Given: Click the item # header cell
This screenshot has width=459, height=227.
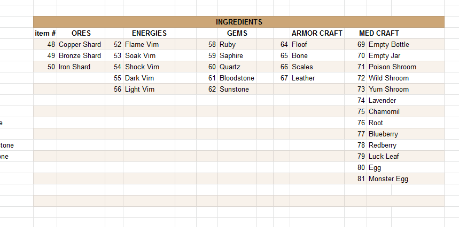Looking at the screenshot, I should pos(45,33).
